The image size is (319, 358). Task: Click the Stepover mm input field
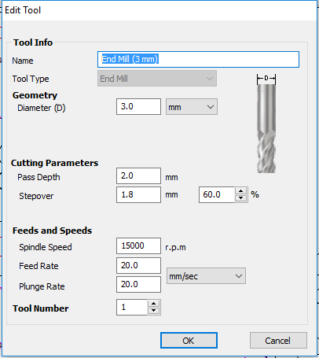click(x=138, y=194)
